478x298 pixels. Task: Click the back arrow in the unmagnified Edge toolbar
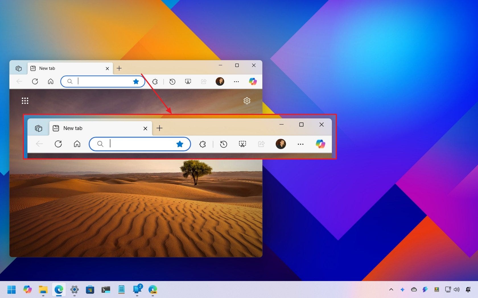[19, 81]
